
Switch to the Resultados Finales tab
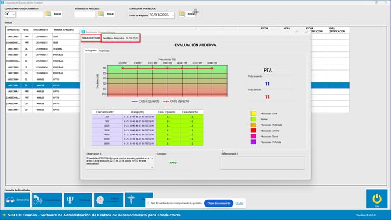[91, 38]
